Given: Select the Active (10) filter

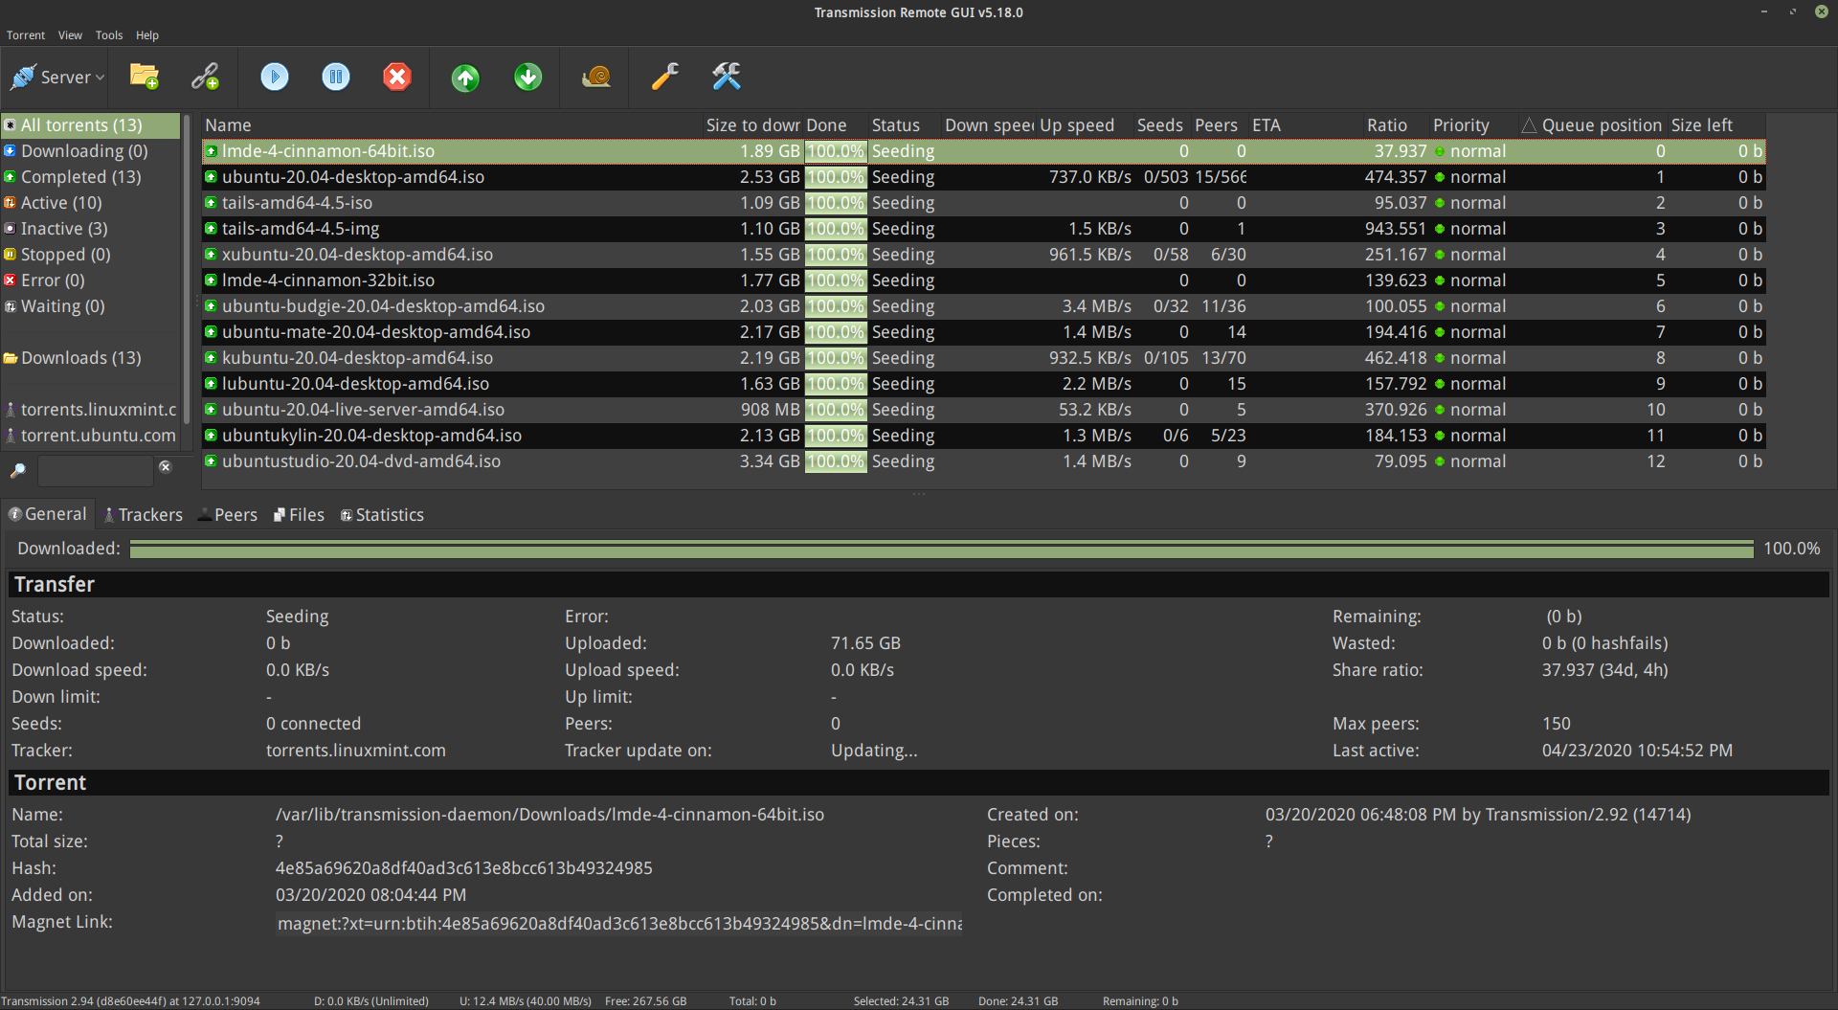Looking at the screenshot, I should 61,203.
